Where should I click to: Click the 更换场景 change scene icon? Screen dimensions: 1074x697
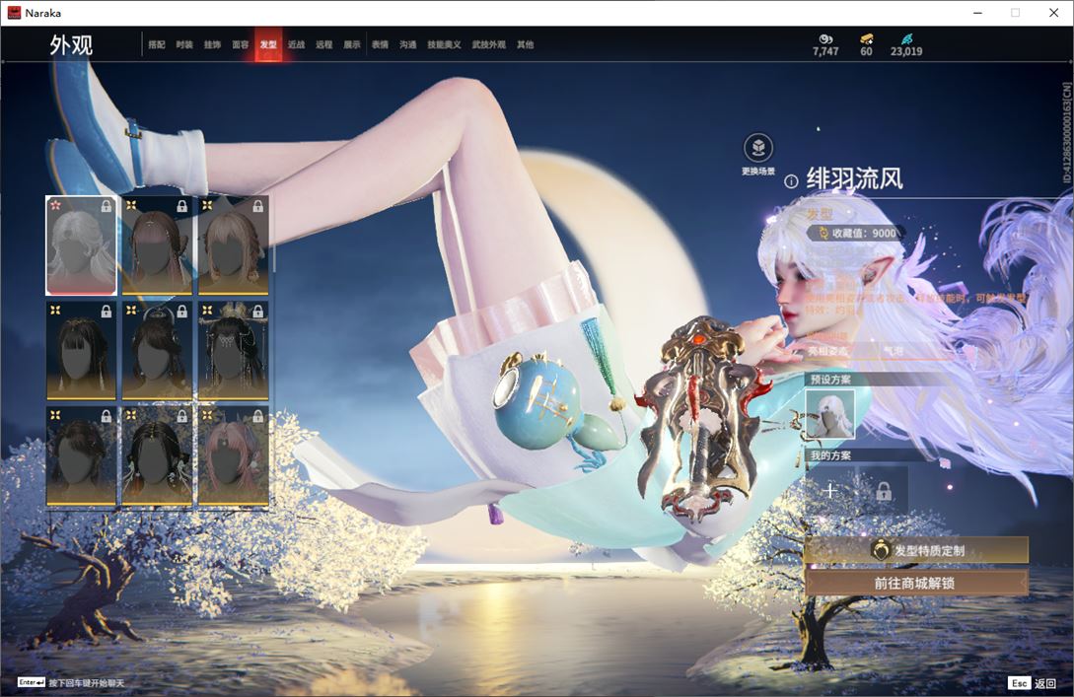coord(758,149)
